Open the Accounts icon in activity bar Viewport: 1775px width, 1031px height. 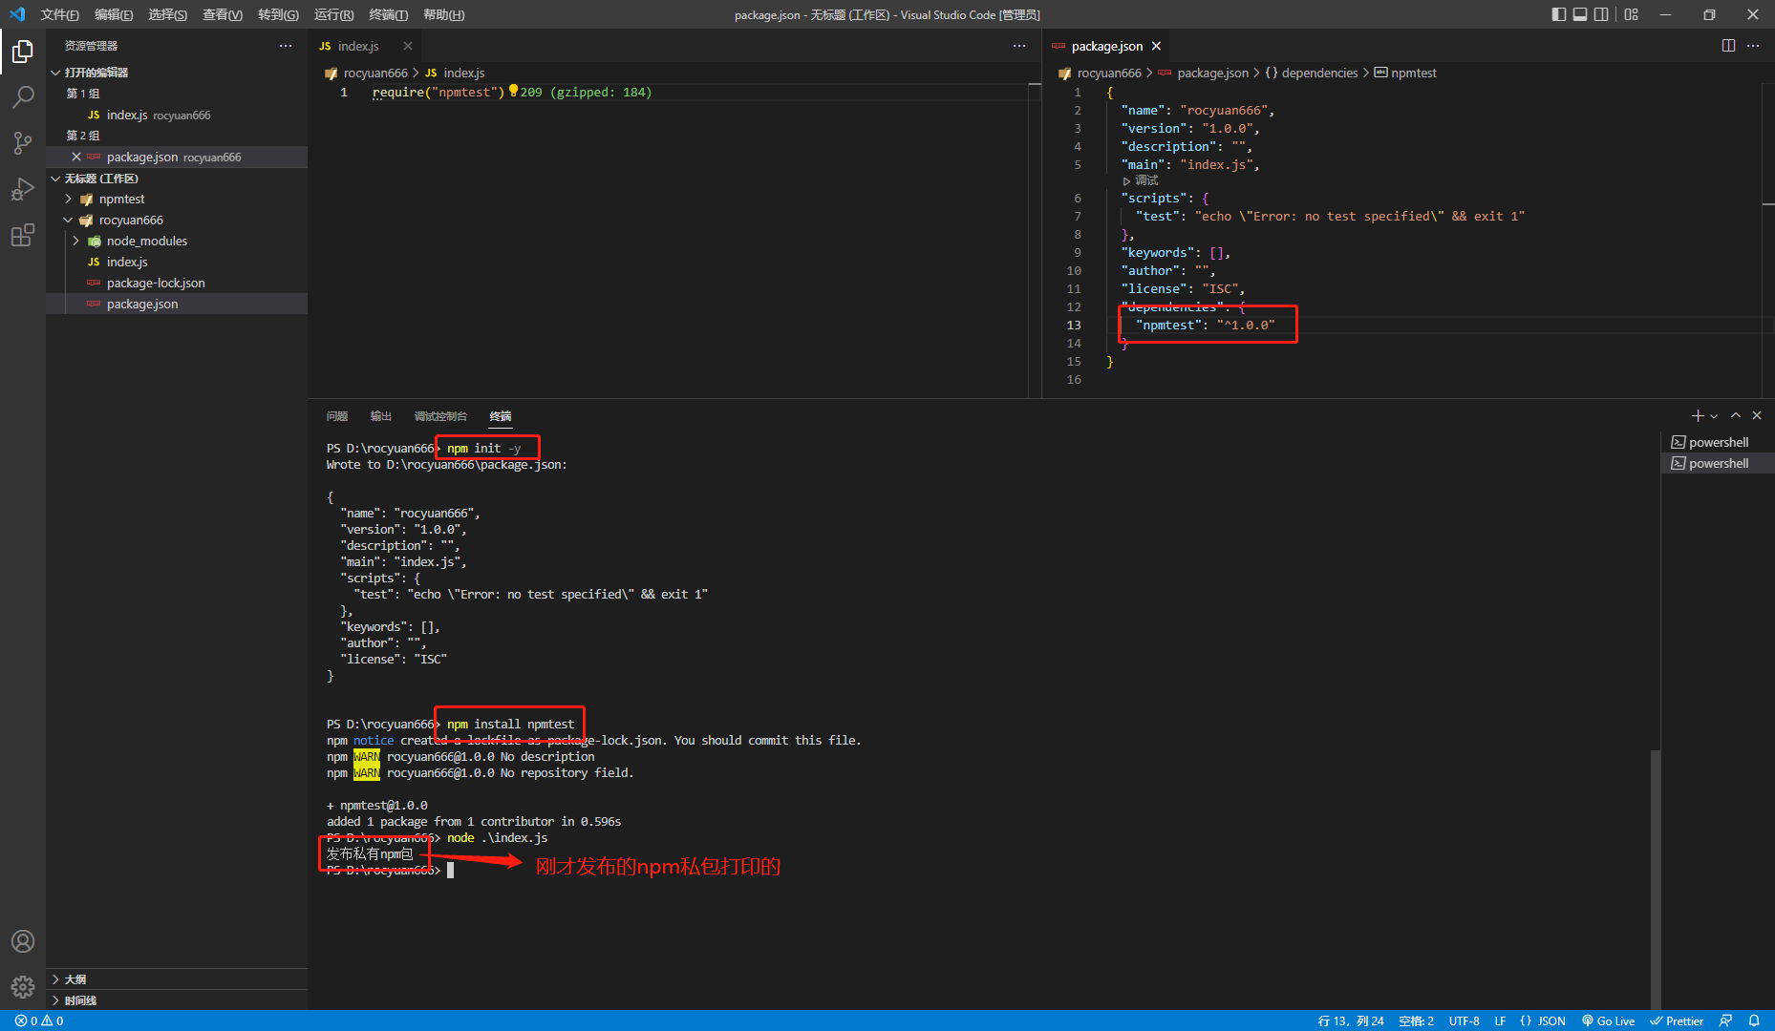click(23, 941)
